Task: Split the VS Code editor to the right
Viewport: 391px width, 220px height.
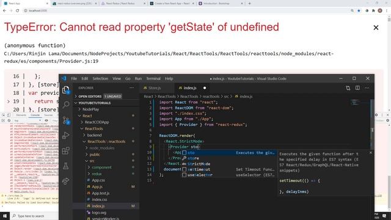Action: click(357, 88)
